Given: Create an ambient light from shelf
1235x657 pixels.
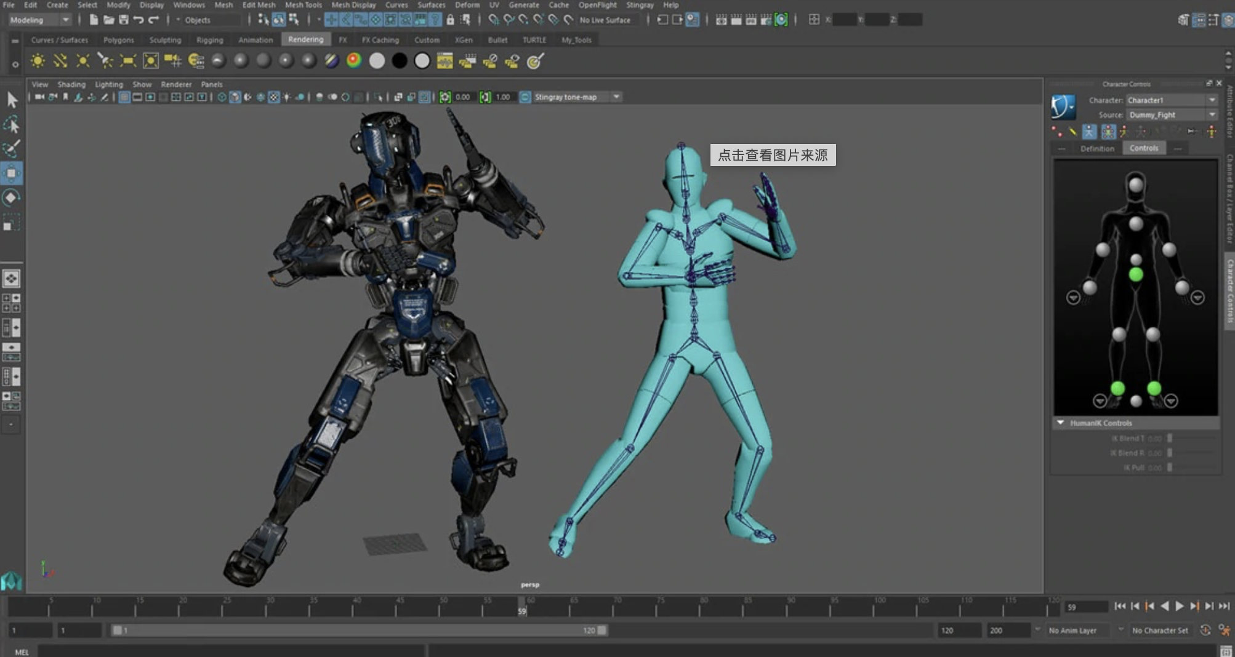Looking at the screenshot, I should 38,61.
